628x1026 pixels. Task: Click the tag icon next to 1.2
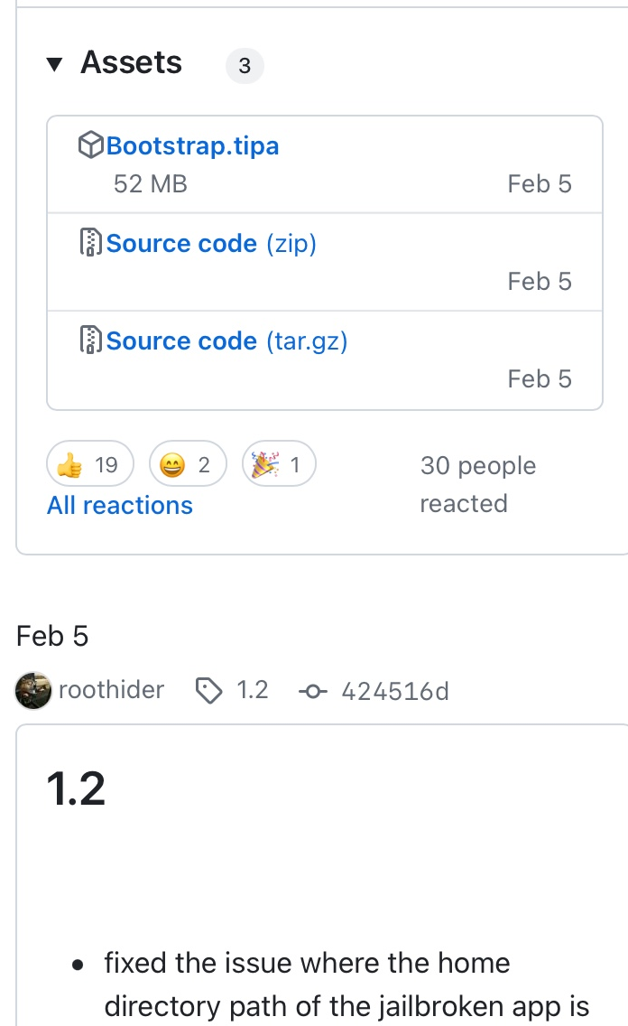(x=209, y=690)
